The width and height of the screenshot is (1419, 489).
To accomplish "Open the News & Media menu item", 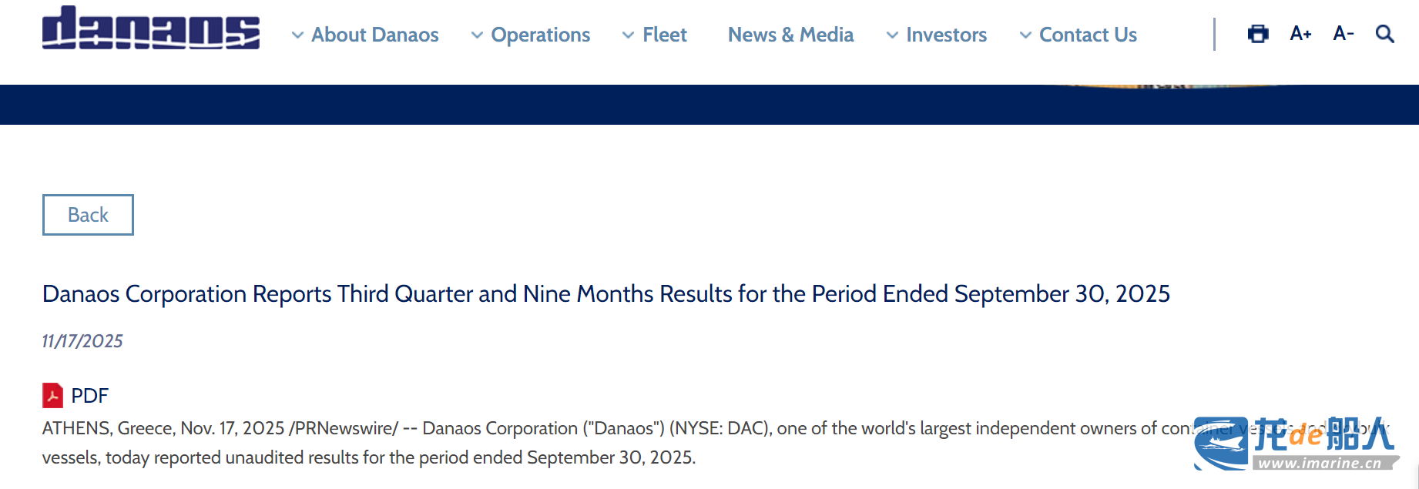I will pyautogui.click(x=790, y=35).
